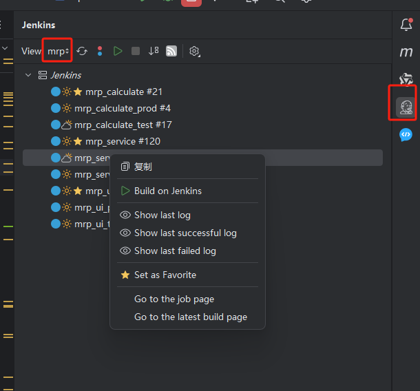Screen dimensions: 420x391
Task: Click the sort jobs icon in toolbar
Action: (154, 51)
